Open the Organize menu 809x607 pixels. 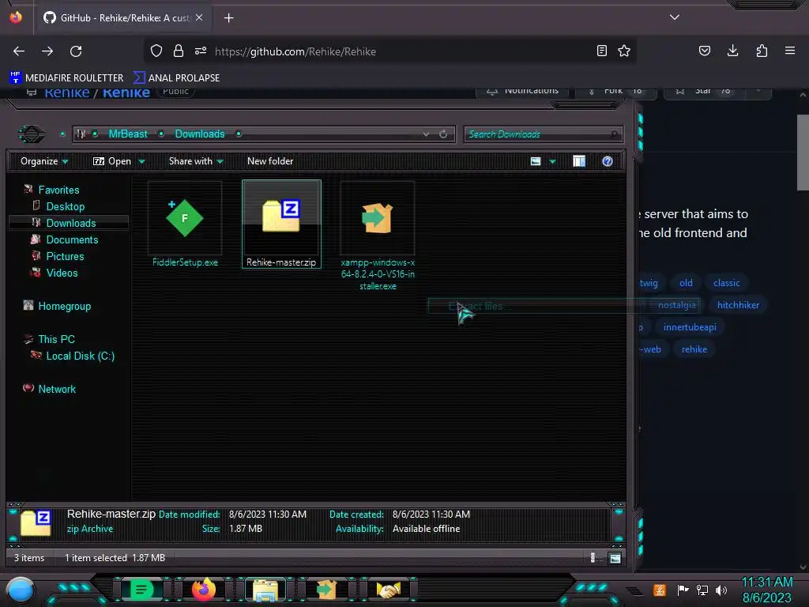[44, 161]
